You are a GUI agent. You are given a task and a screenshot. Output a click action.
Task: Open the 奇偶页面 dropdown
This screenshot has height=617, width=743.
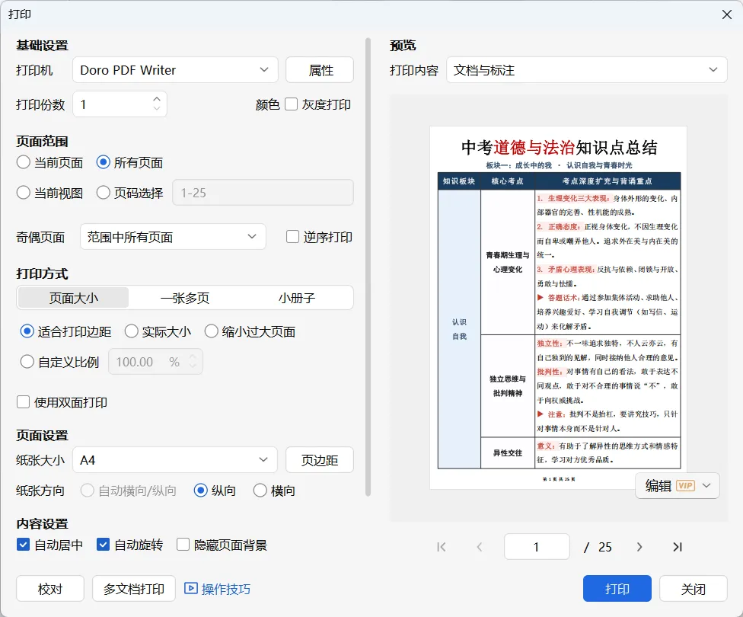[x=173, y=237]
